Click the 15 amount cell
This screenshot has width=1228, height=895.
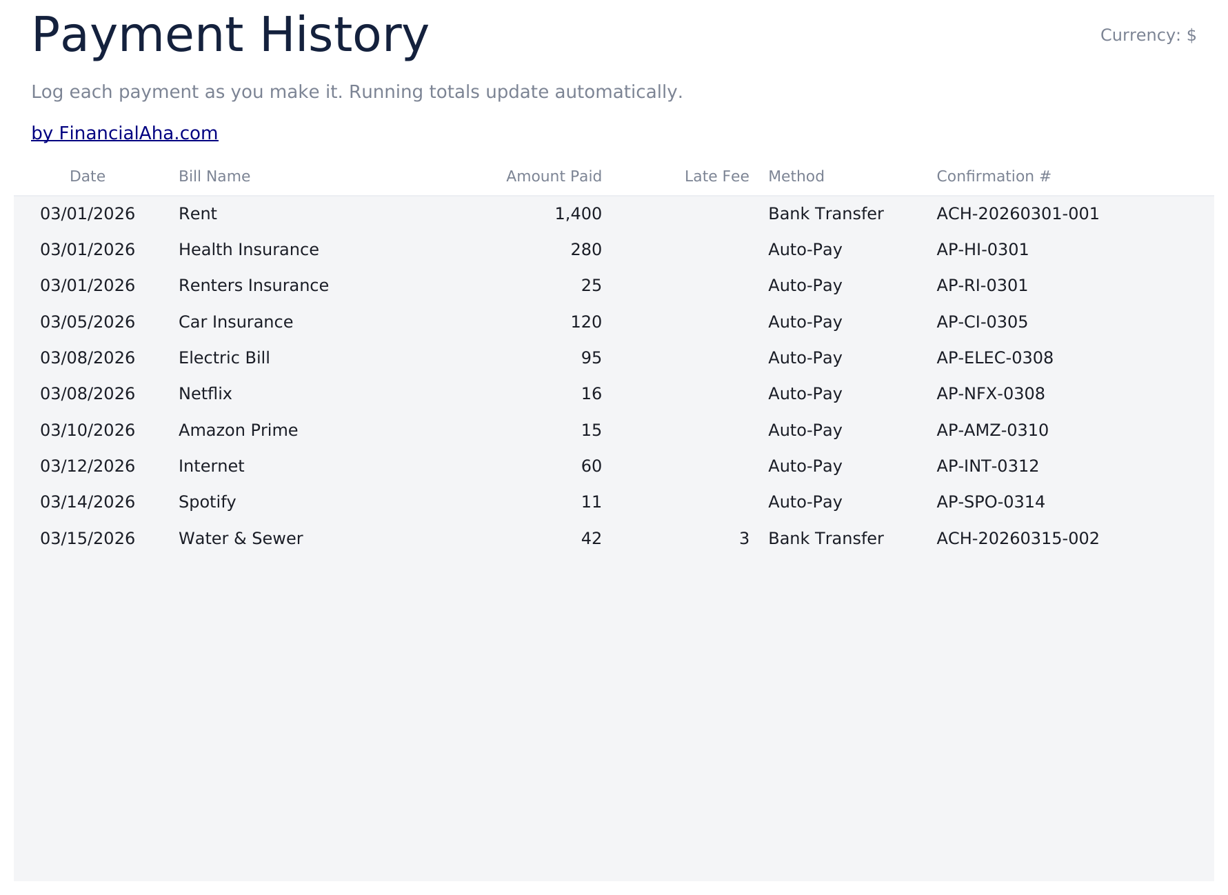592,430
